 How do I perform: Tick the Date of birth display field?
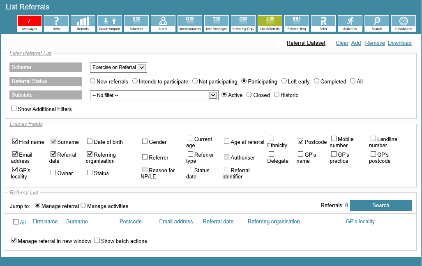(90, 141)
